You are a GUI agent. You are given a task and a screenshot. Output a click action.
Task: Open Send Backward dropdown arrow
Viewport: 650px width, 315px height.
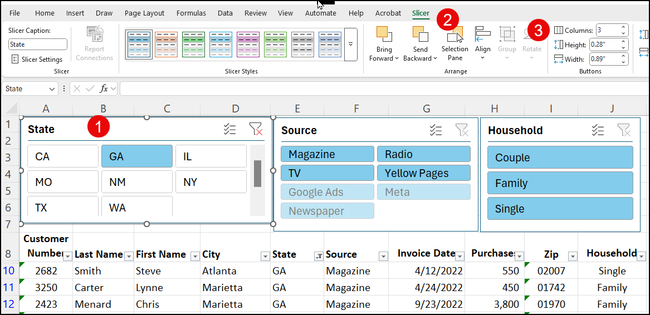click(x=435, y=58)
